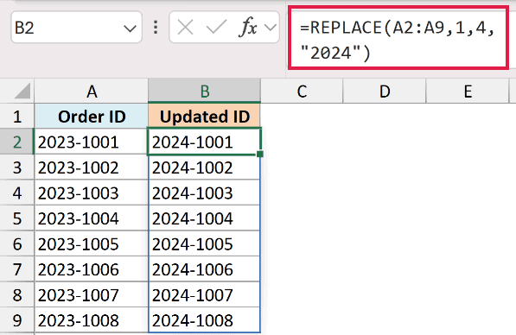Select column B header
This screenshot has height=335, width=516.
(204, 91)
